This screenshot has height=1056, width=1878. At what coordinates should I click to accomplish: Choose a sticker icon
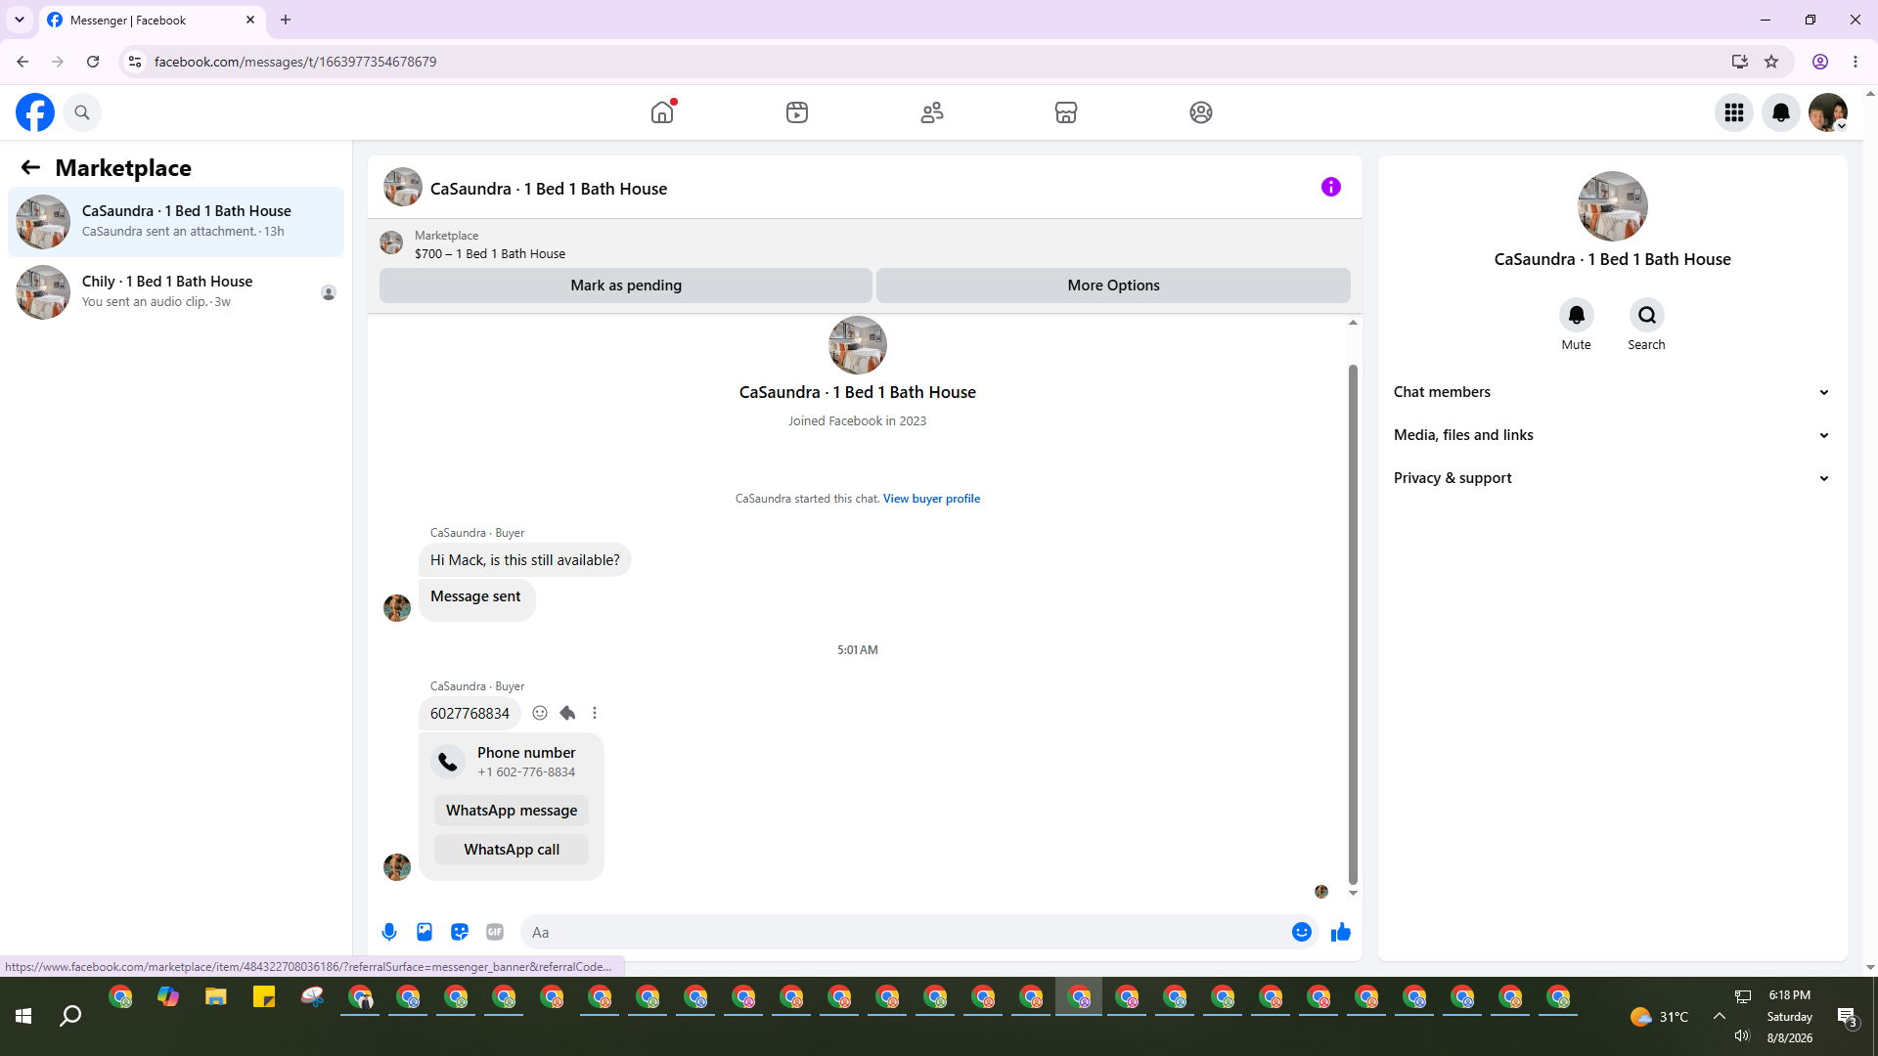(x=460, y=932)
